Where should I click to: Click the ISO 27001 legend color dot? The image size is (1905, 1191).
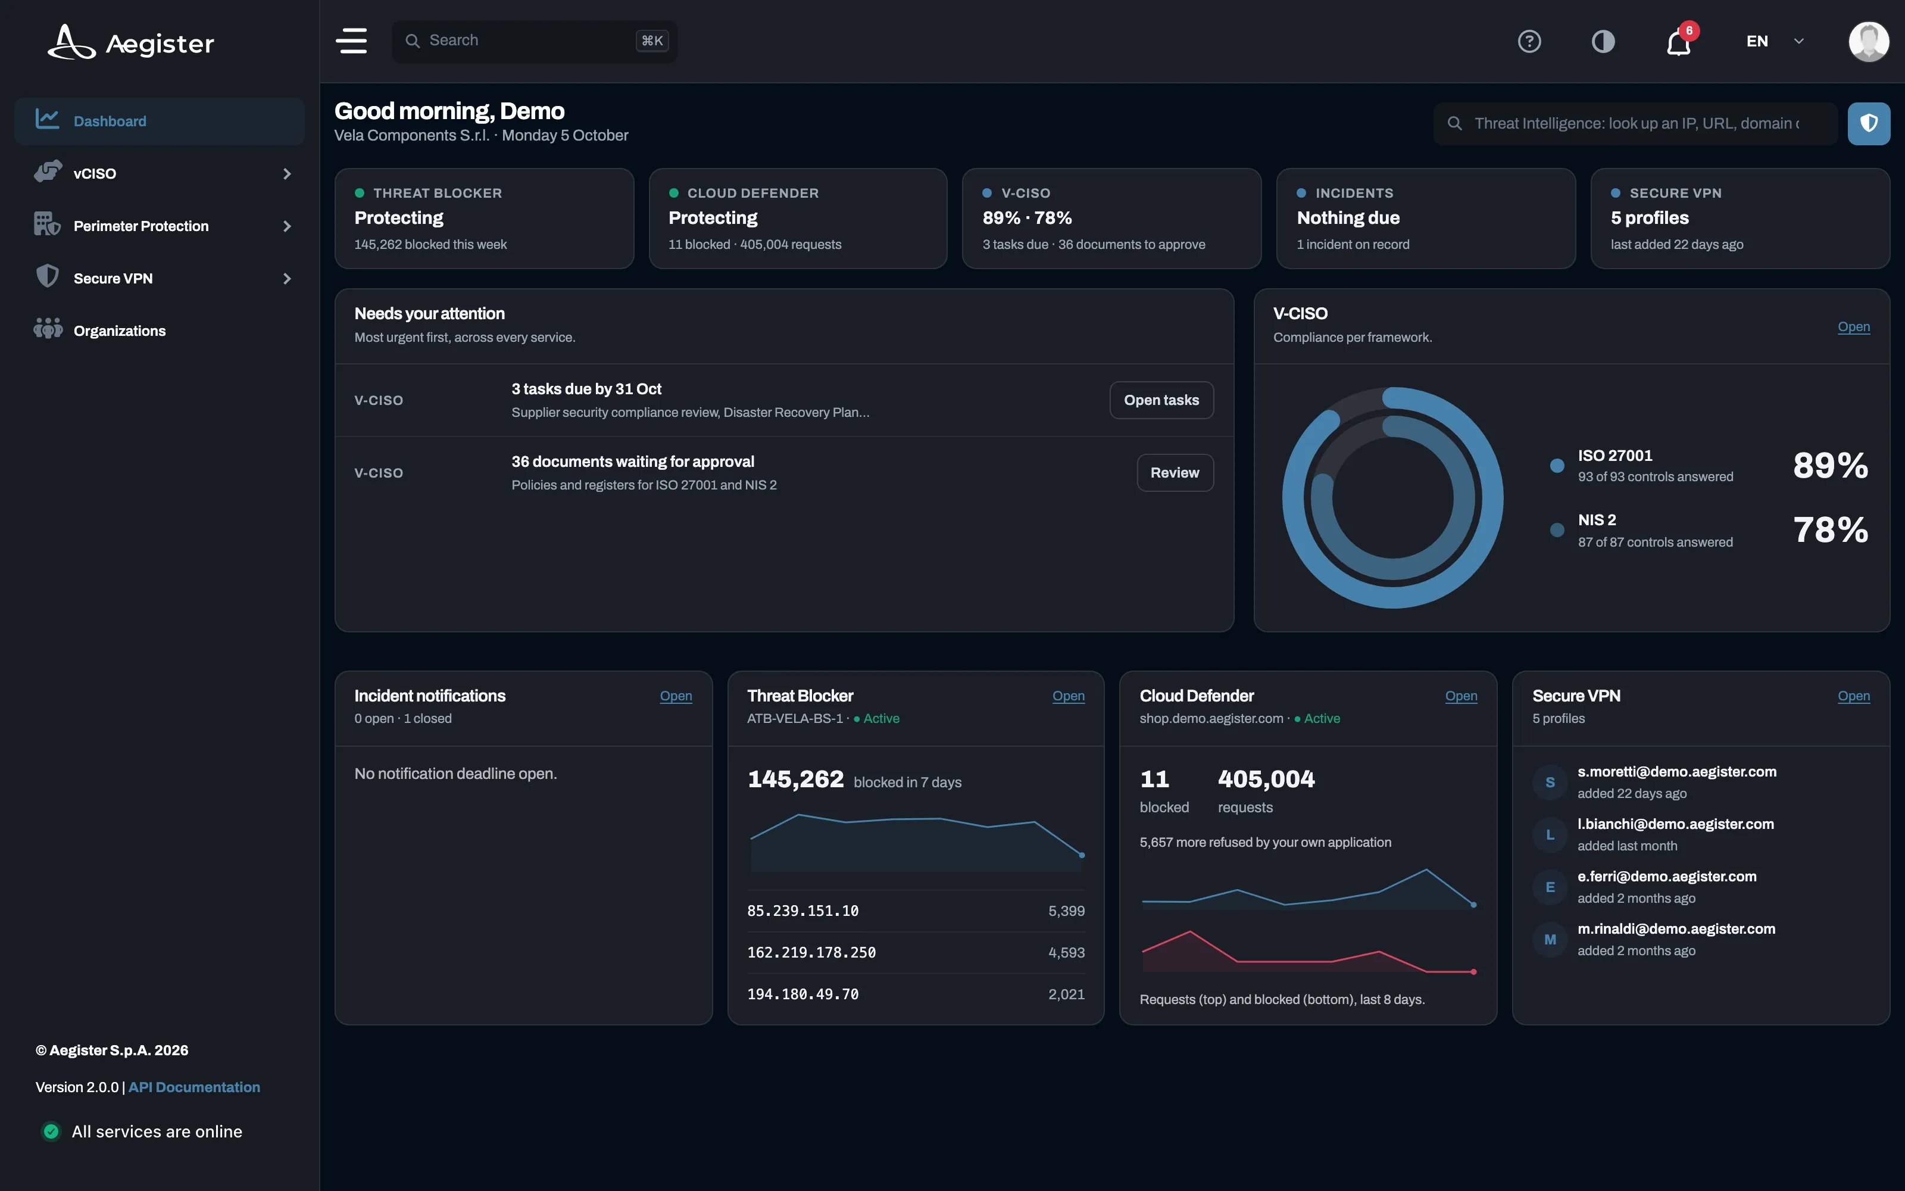click(1556, 466)
